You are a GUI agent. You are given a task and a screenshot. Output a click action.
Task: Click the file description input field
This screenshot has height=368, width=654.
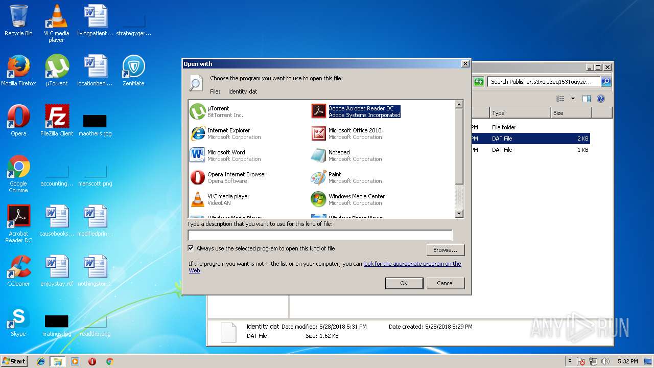point(320,235)
